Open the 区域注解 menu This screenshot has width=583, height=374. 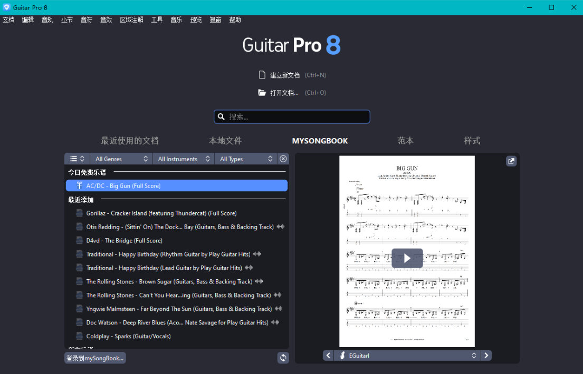(131, 19)
